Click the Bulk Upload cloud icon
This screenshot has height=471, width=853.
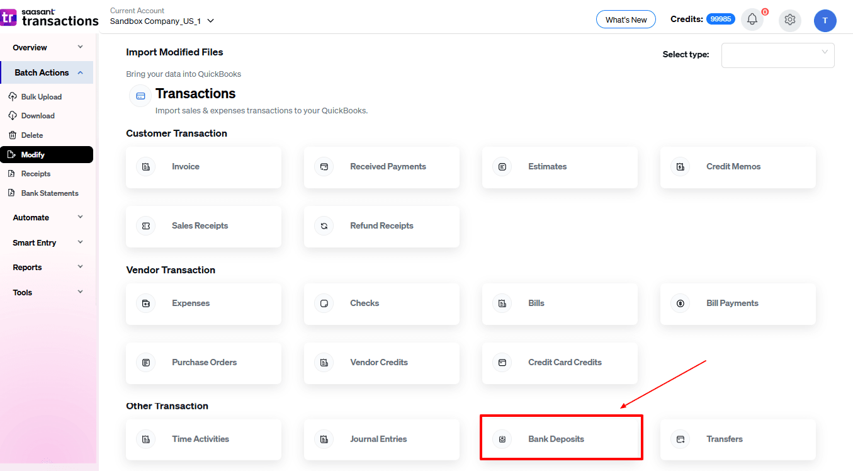click(x=12, y=97)
